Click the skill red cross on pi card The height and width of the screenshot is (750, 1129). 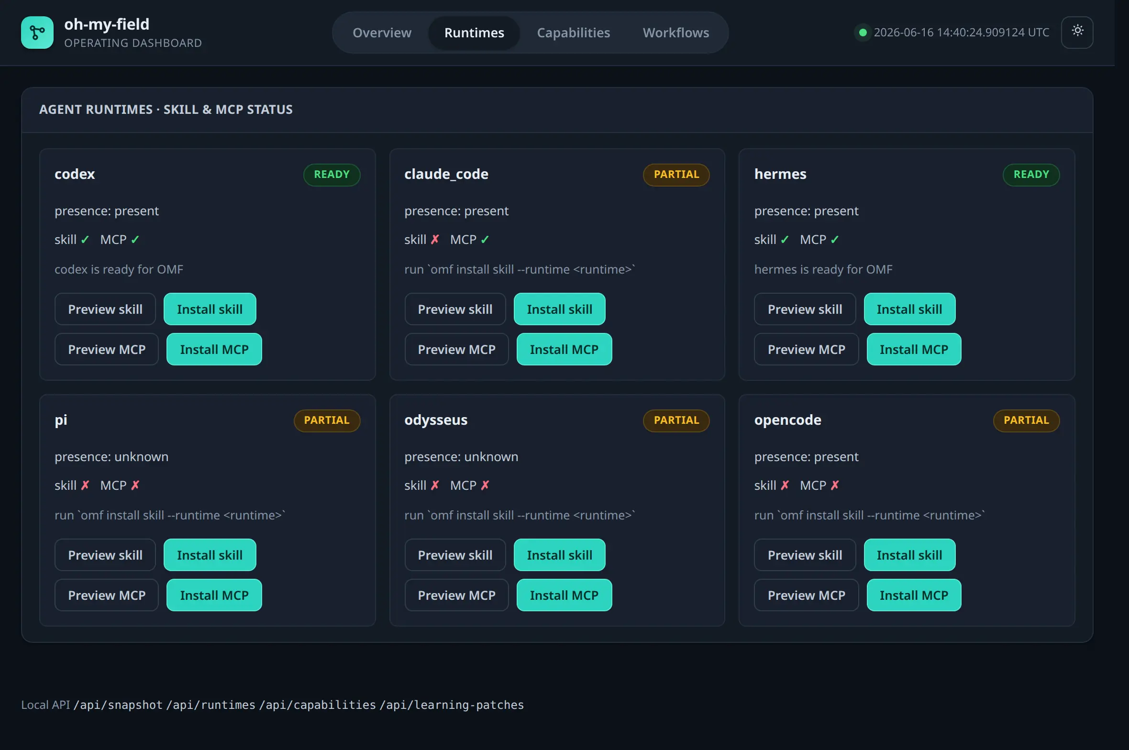click(85, 485)
